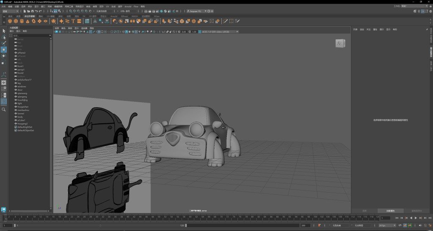Activate the Lasso selection tool

pyautogui.click(x=4, y=37)
